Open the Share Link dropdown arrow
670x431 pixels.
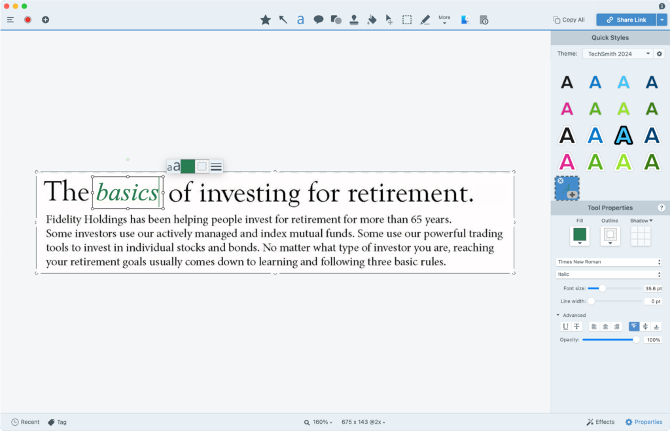coord(662,20)
